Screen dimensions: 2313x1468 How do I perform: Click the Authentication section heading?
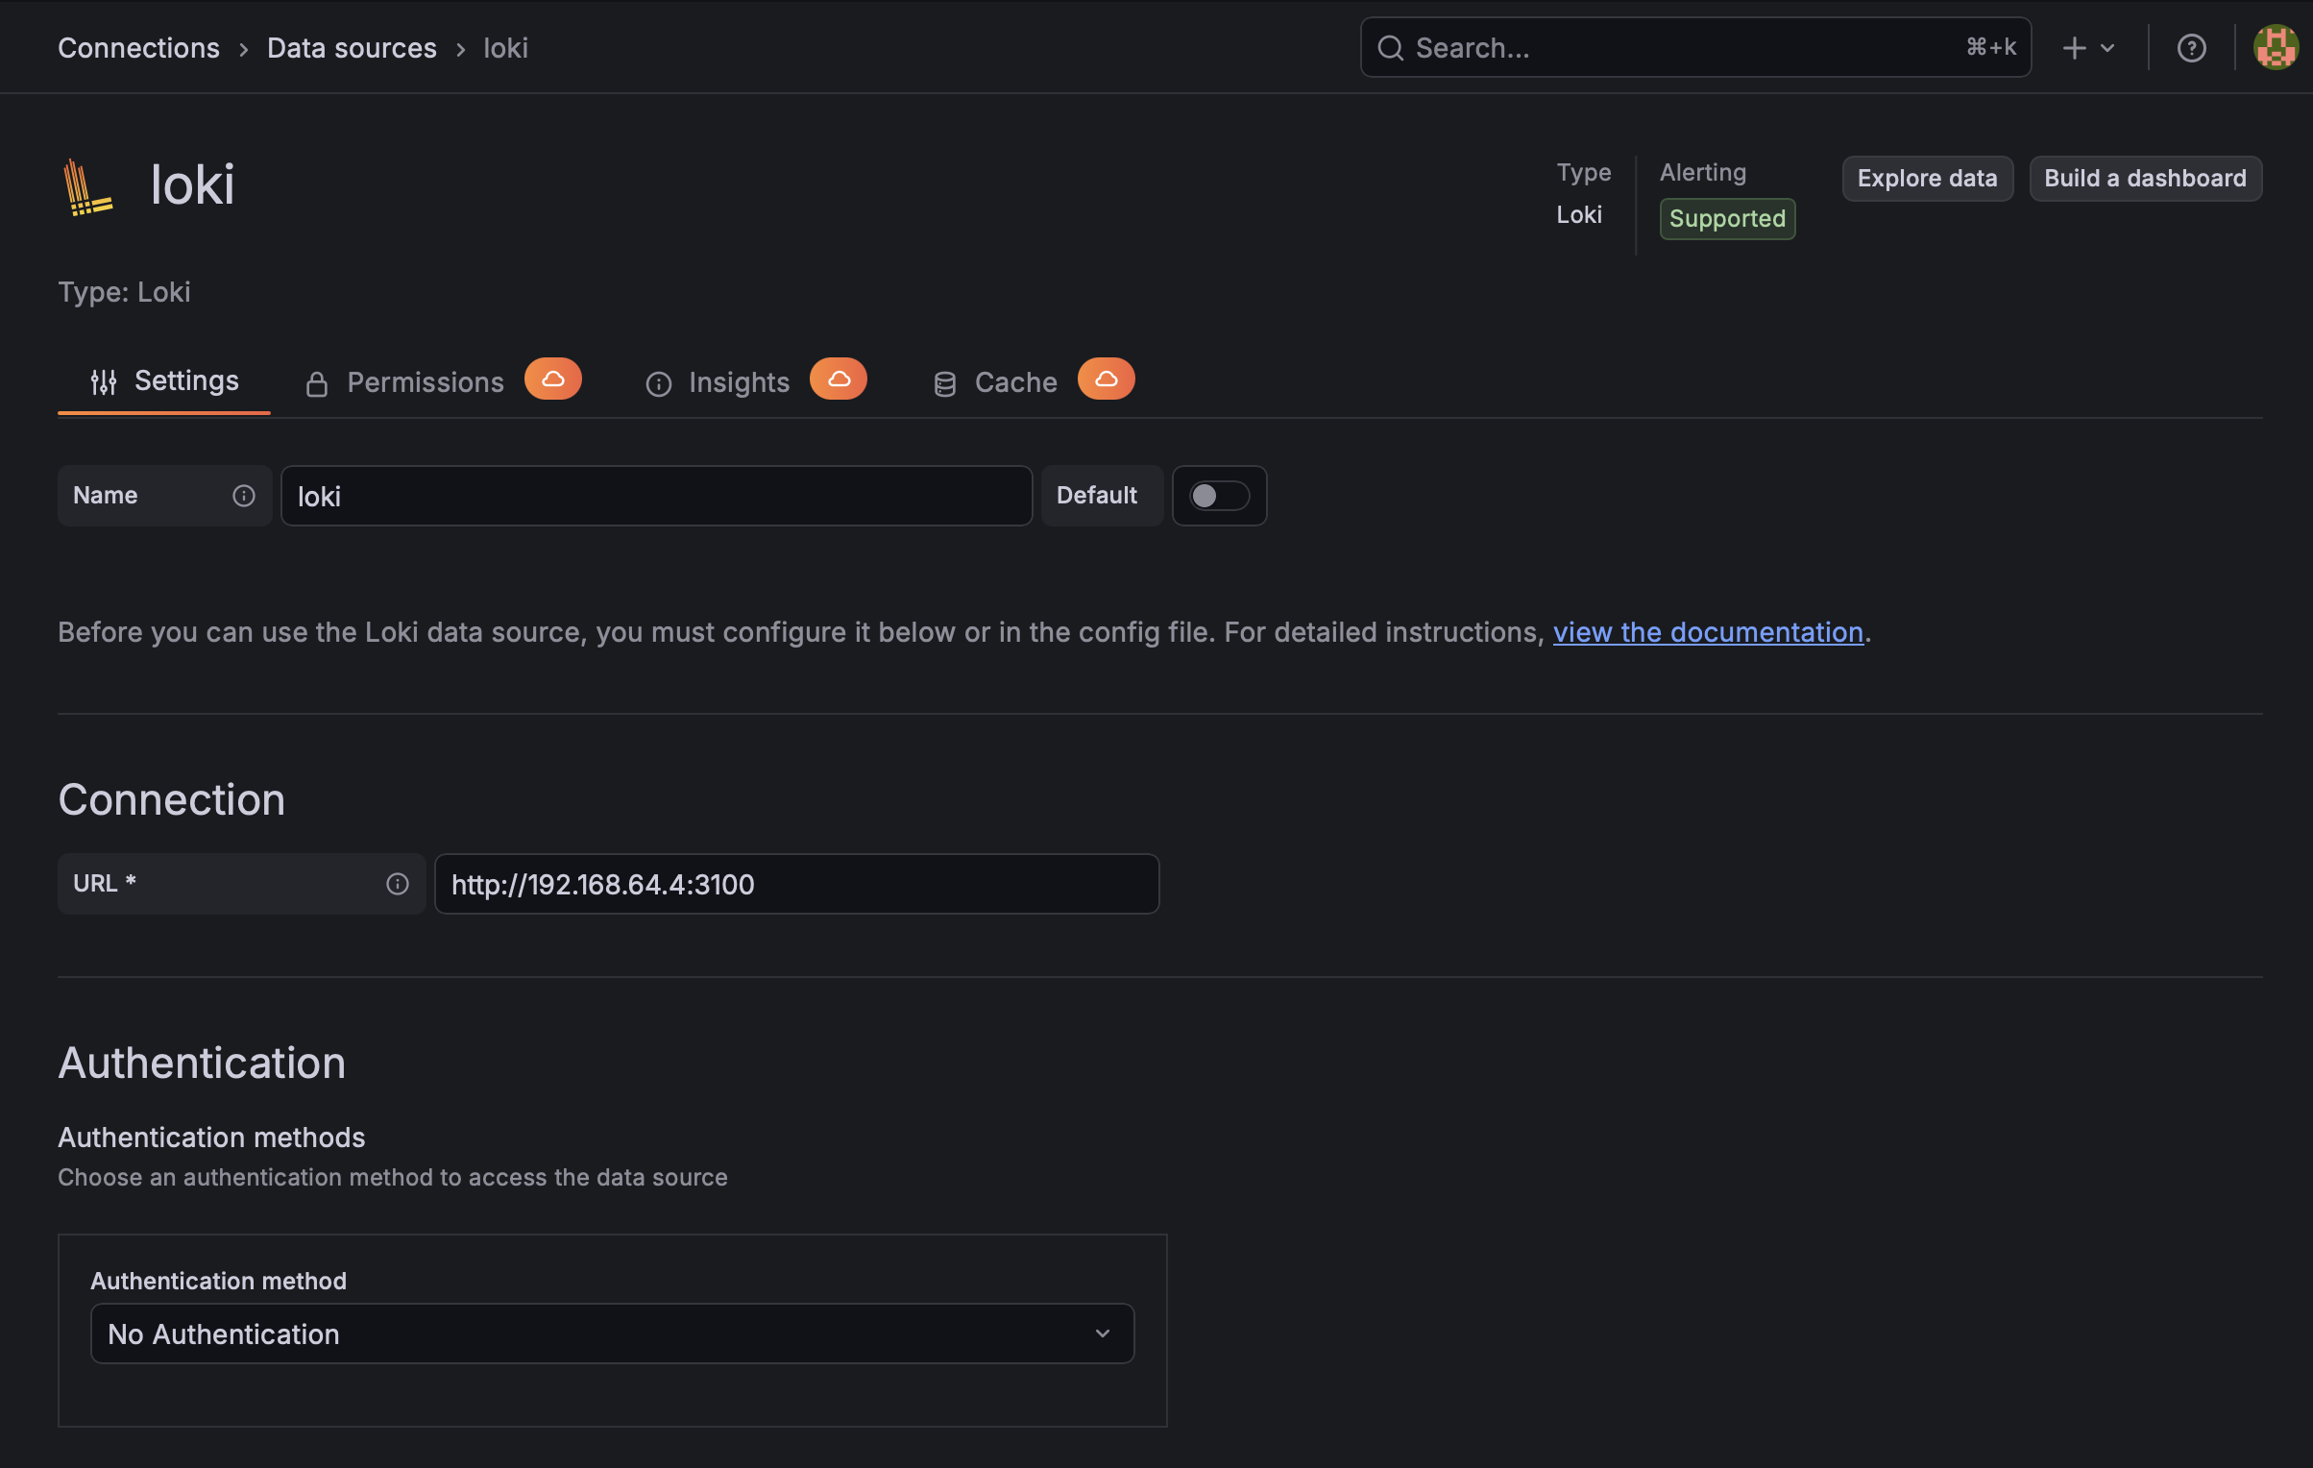(202, 1063)
